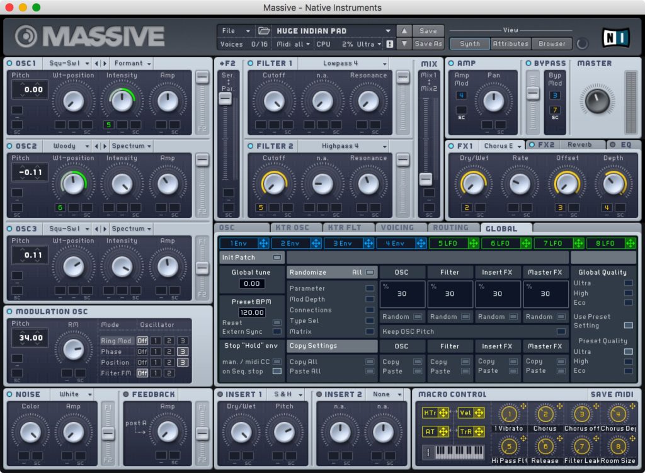Click the Preset BPM value field
Viewport: 645px width, 473px height.
coord(251,312)
